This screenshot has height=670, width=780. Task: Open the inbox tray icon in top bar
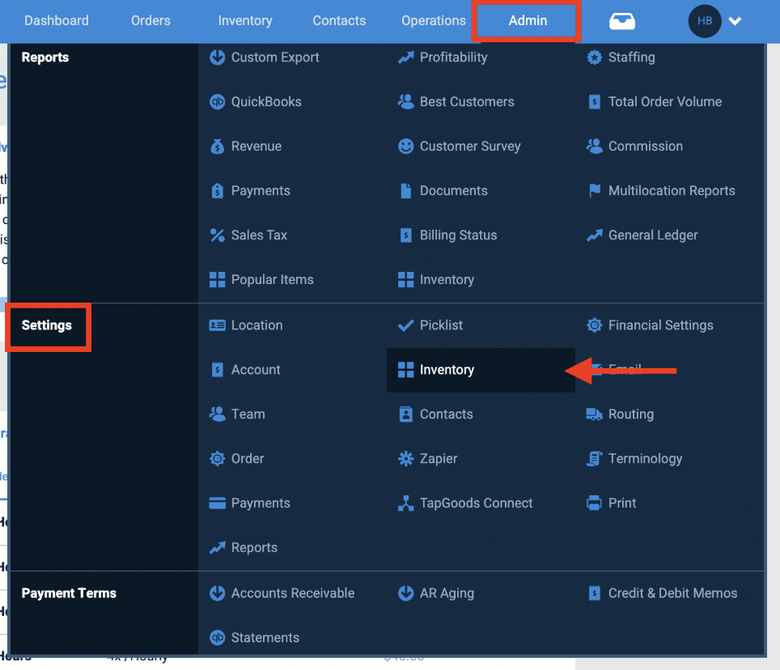click(621, 21)
